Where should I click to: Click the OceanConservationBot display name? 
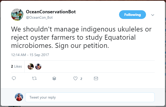pos(51,12)
